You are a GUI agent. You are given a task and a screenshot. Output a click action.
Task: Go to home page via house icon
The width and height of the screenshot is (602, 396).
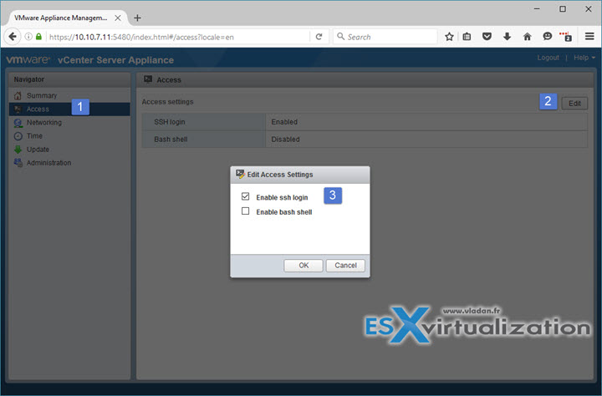527,37
